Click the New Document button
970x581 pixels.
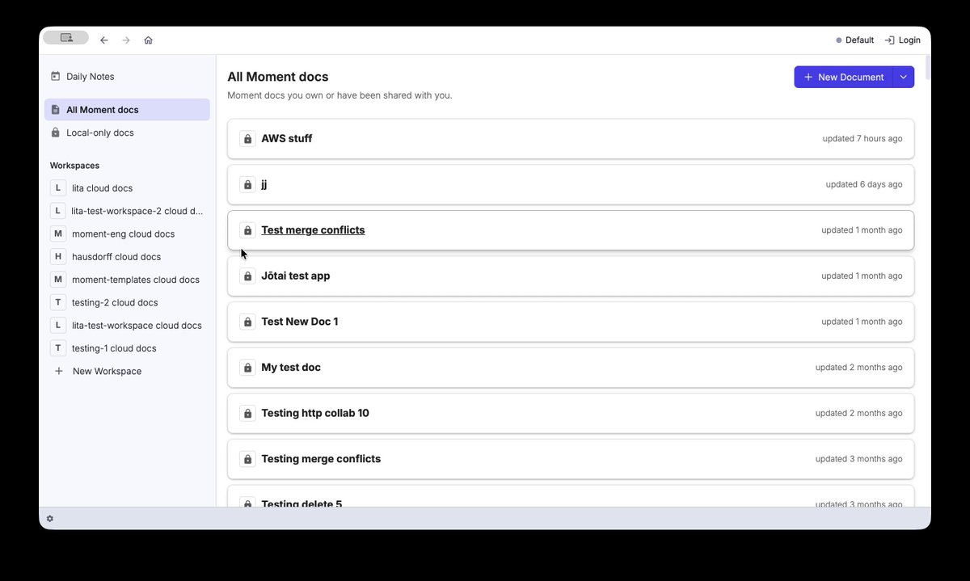click(x=843, y=78)
